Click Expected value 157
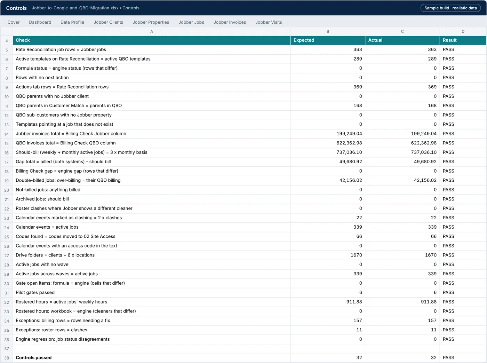This screenshot has height=363, width=487. click(x=328, y=321)
